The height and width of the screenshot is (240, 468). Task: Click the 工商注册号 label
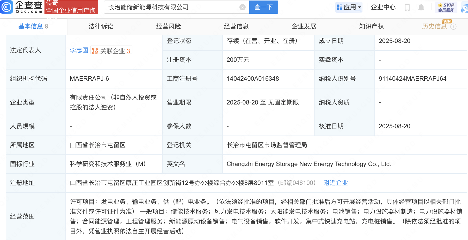tap(182, 79)
